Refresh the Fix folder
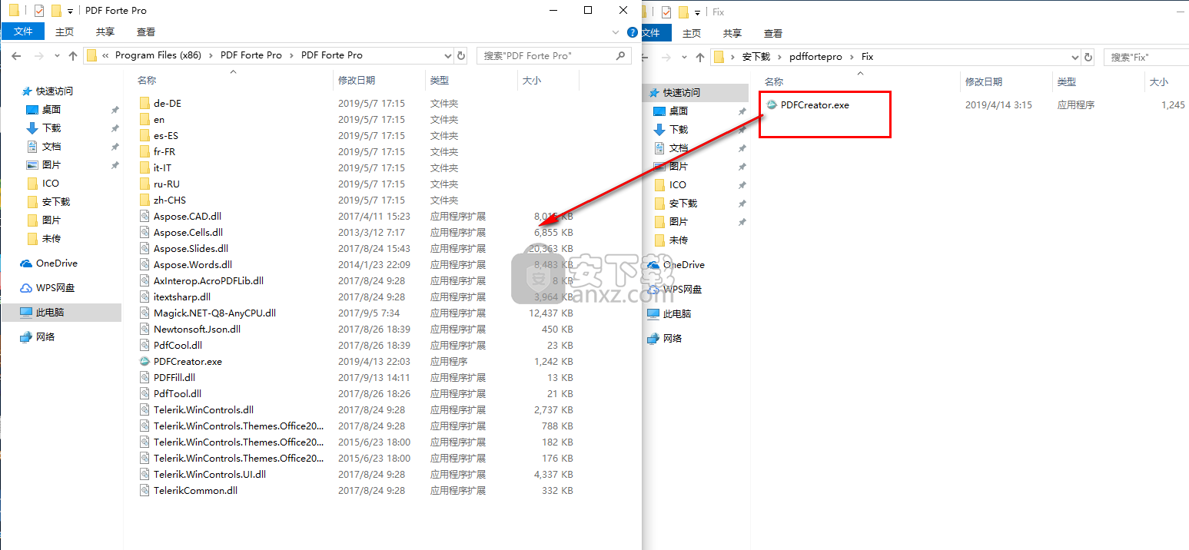Screen dimensions: 1189x550 (1088, 57)
